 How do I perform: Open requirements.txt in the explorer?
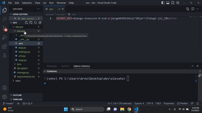[x=26, y=77]
